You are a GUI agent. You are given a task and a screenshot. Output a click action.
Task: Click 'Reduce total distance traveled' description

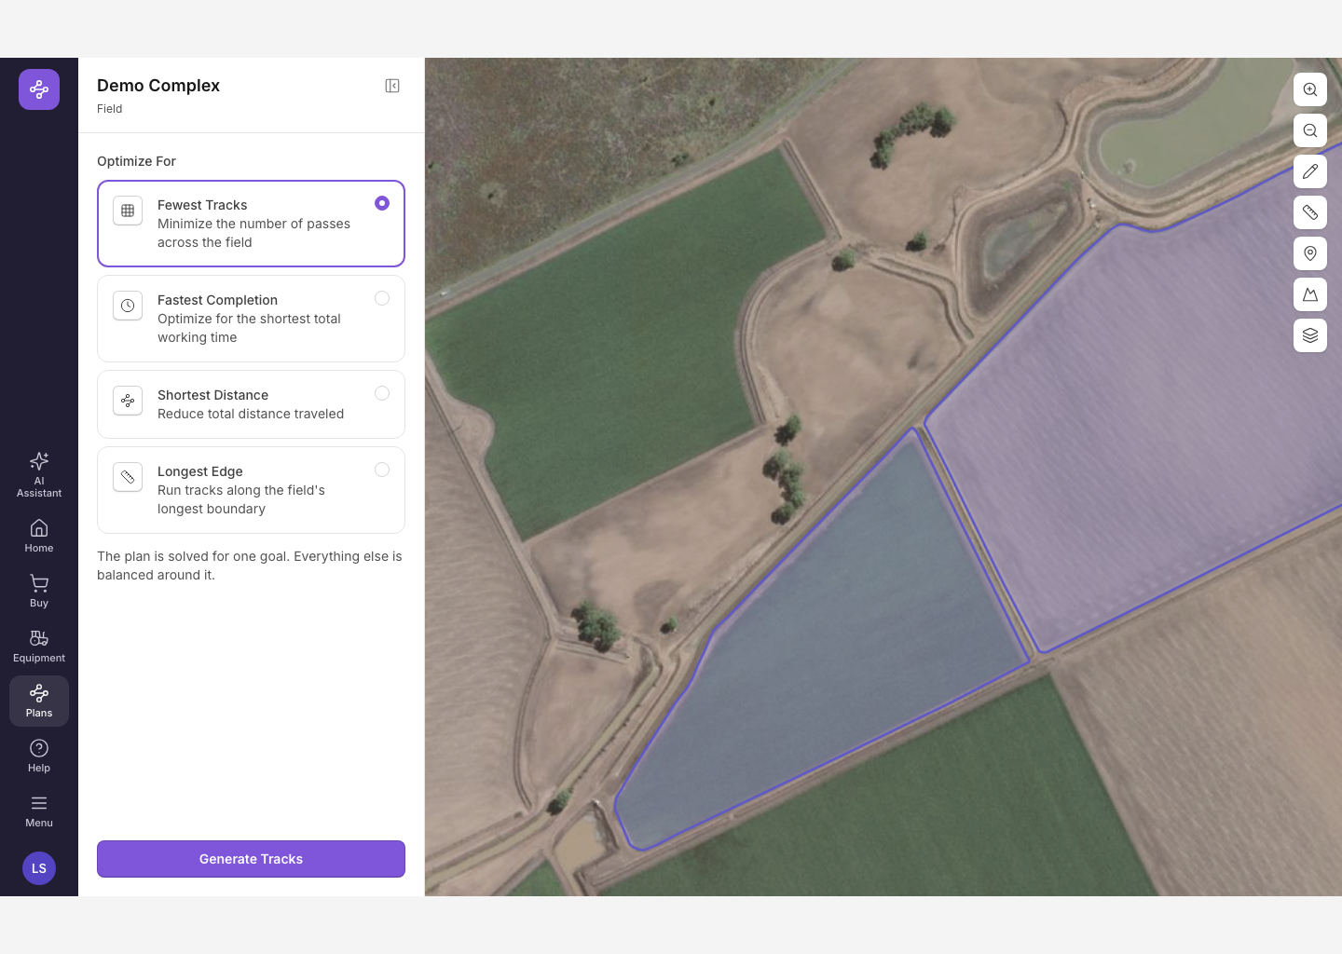[251, 414]
